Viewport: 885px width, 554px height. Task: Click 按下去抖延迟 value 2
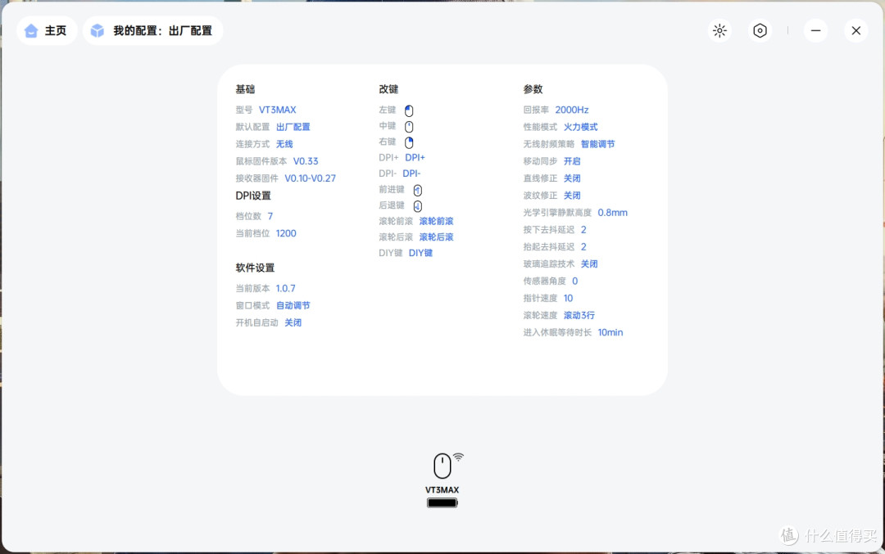[x=583, y=230]
